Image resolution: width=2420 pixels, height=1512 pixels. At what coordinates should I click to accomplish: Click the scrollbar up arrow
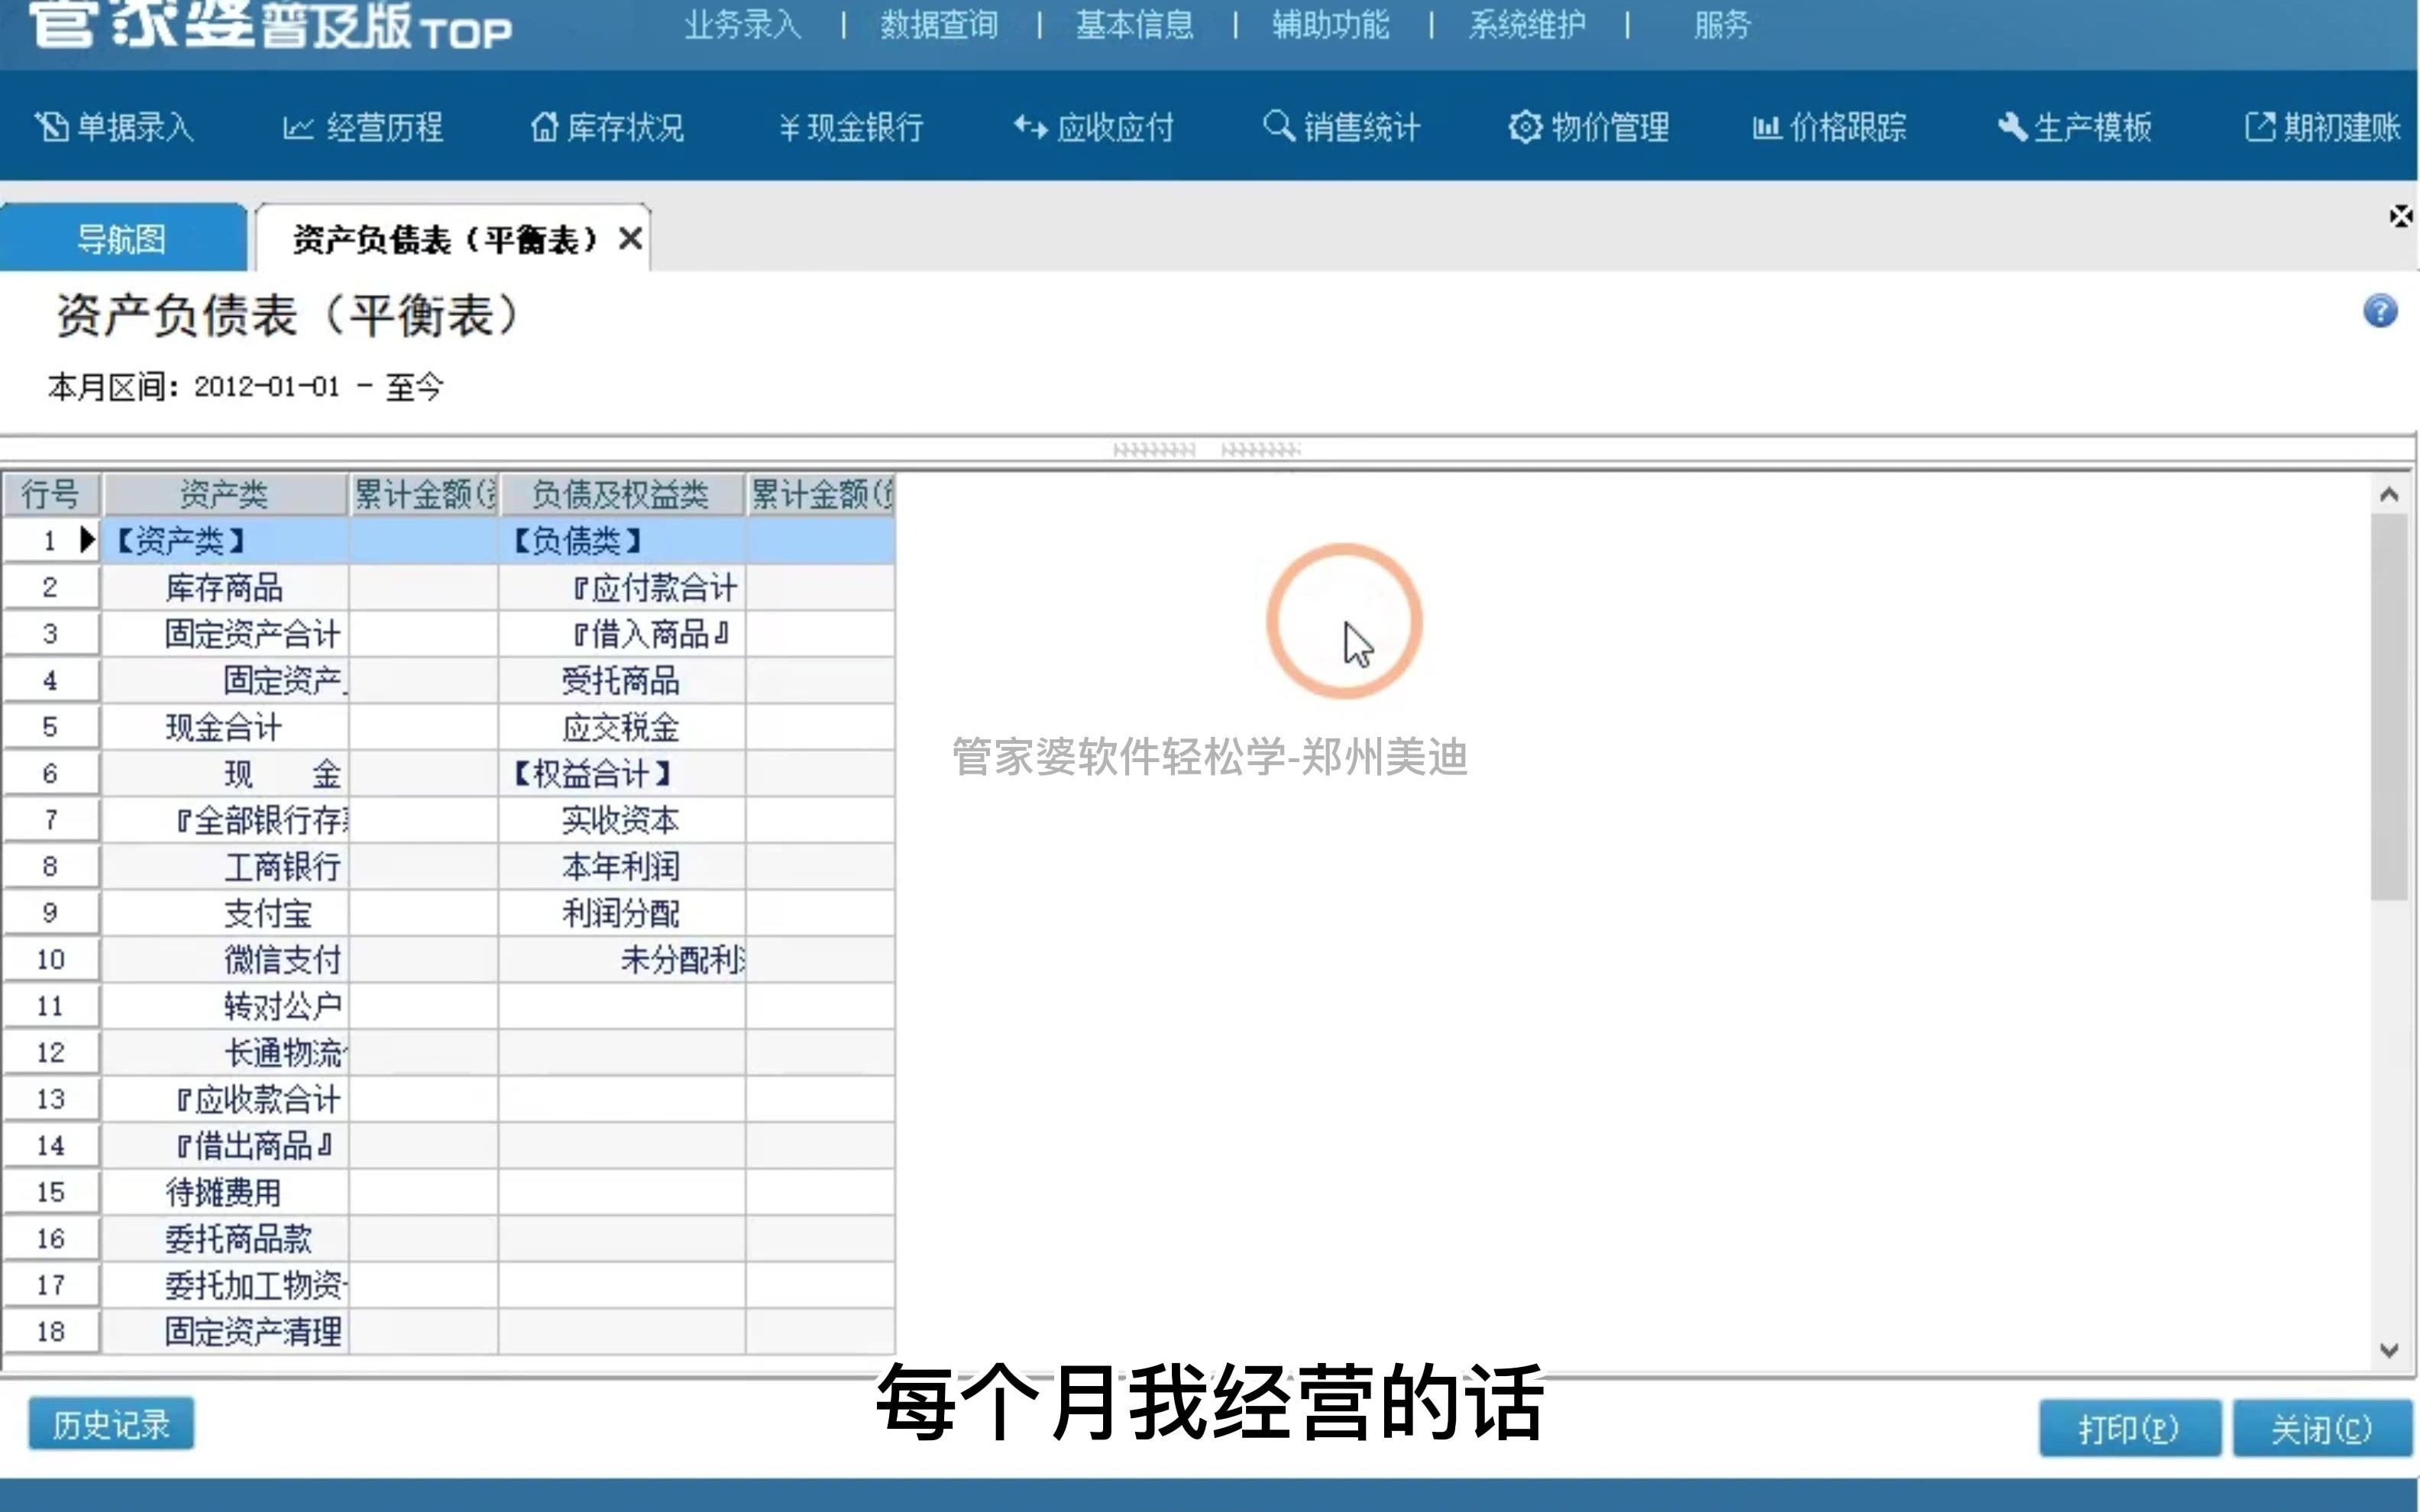coord(2389,494)
